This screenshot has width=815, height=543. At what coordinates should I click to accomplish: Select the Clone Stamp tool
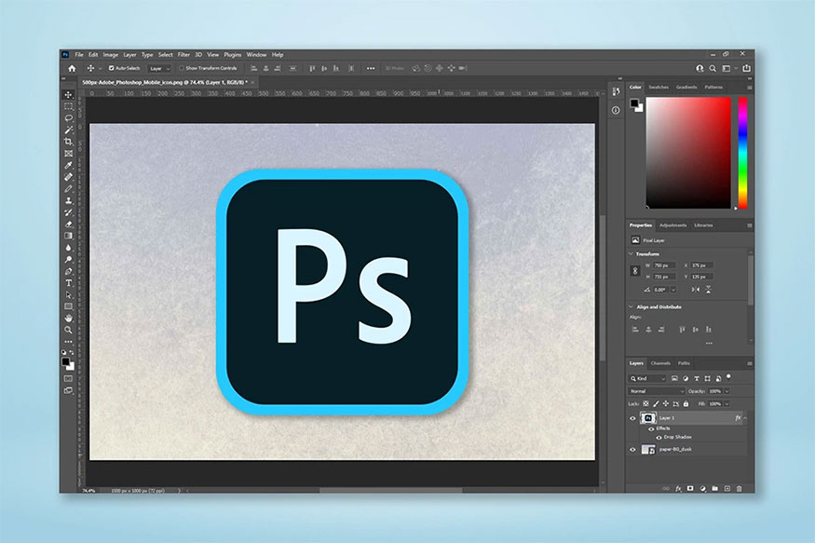tap(68, 200)
